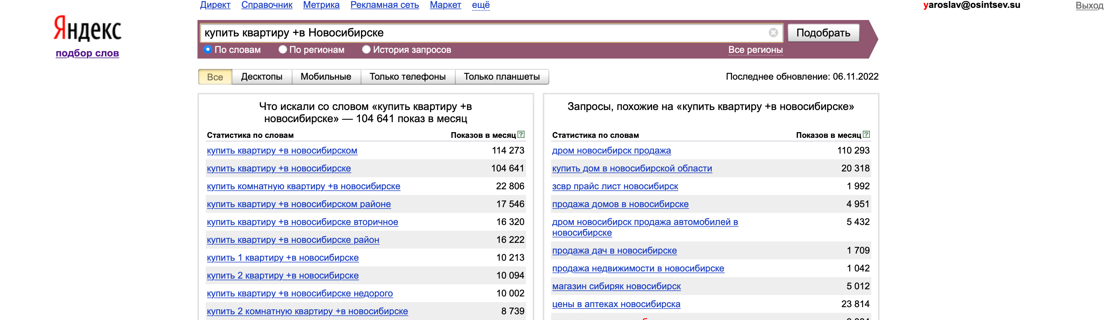Click the Яндекс logo

coord(87,29)
